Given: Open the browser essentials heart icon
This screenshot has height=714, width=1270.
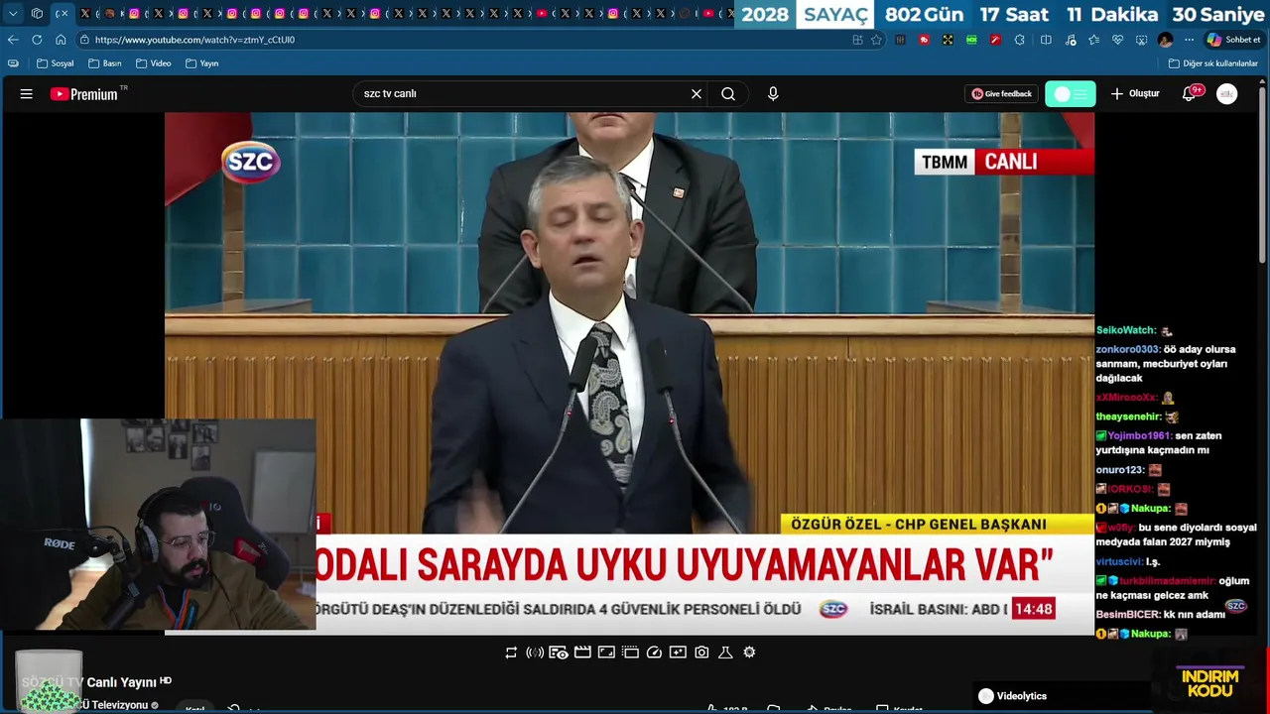Looking at the screenshot, I should click(1117, 40).
